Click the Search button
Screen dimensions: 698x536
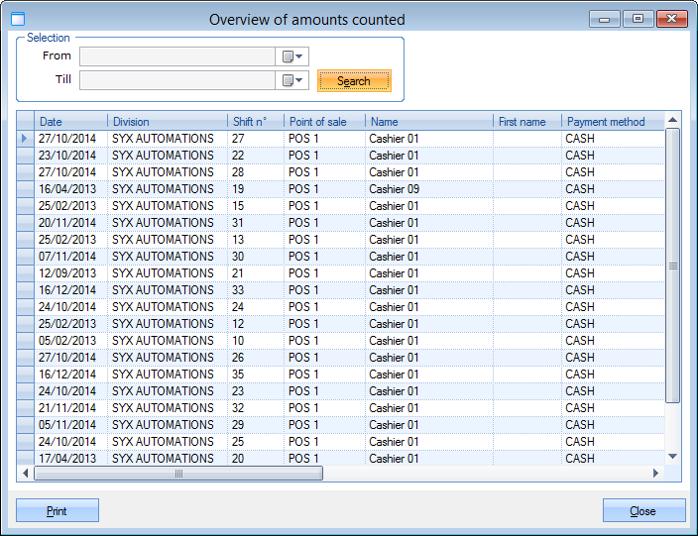pyautogui.click(x=354, y=81)
